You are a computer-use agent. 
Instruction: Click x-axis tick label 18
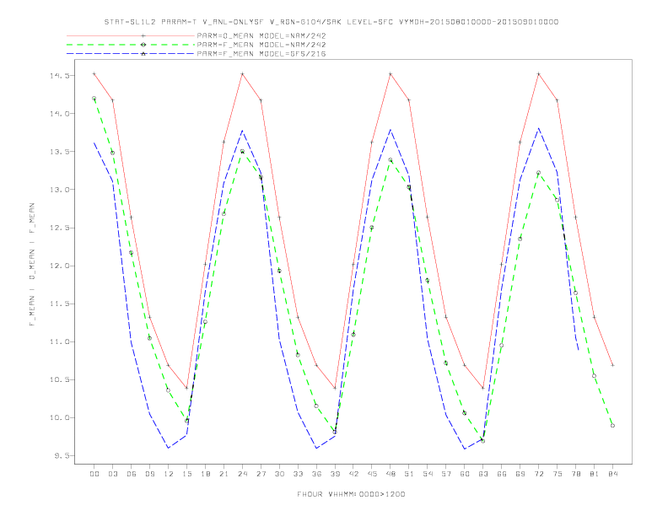[205, 474]
